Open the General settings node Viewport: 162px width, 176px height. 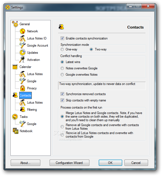pyautogui.click(x=25, y=24)
